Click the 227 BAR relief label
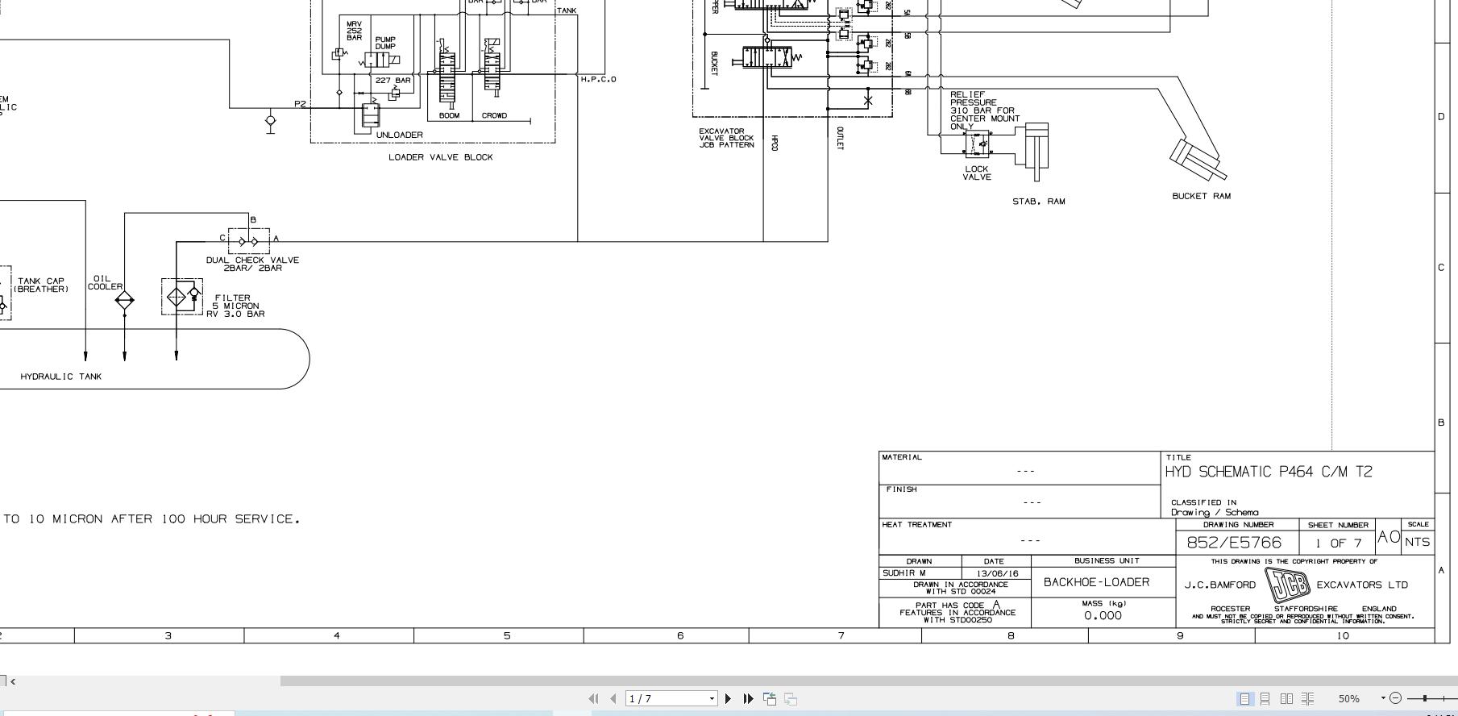The height and width of the screenshot is (716, 1458). [x=393, y=81]
